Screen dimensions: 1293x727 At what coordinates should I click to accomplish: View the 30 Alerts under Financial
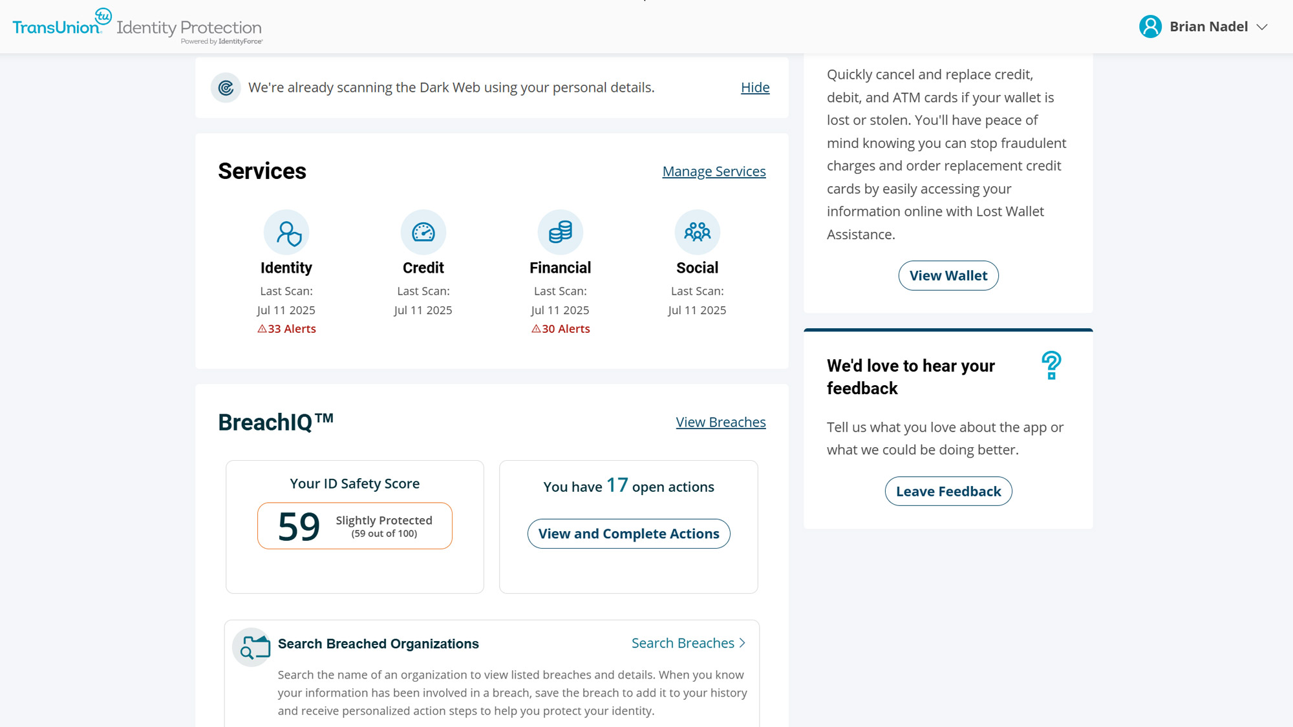coord(561,329)
